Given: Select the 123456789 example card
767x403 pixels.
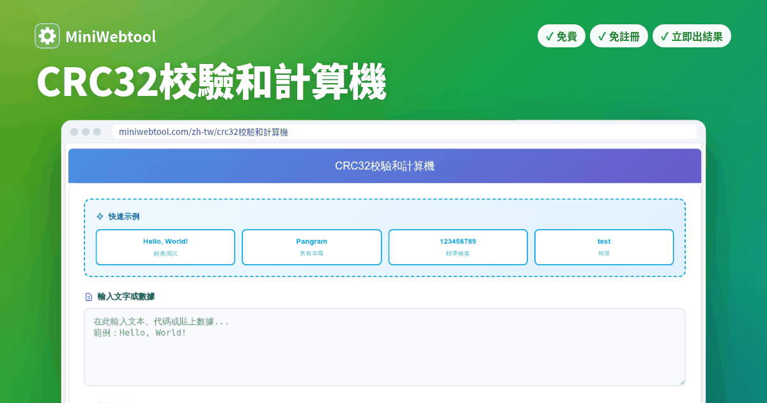Looking at the screenshot, I should coord(458,247).
